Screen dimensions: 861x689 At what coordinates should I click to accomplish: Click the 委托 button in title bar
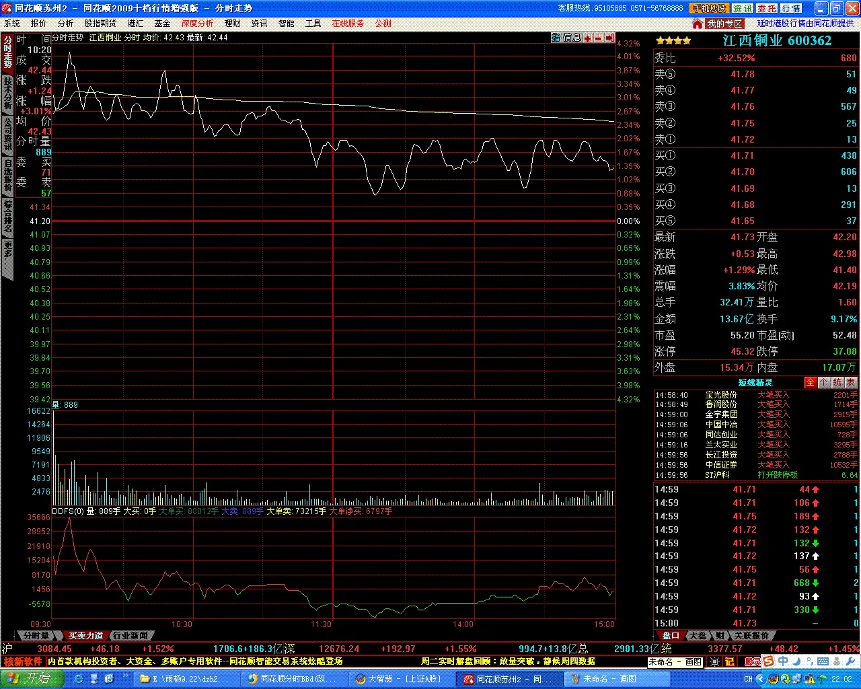pos(767,8)
